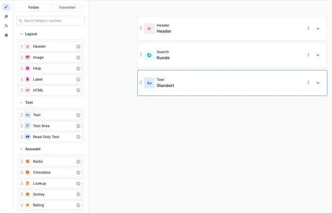Click the Image label in palette
The height and width of the screenshot is (213, 332).
coord(38,57)
